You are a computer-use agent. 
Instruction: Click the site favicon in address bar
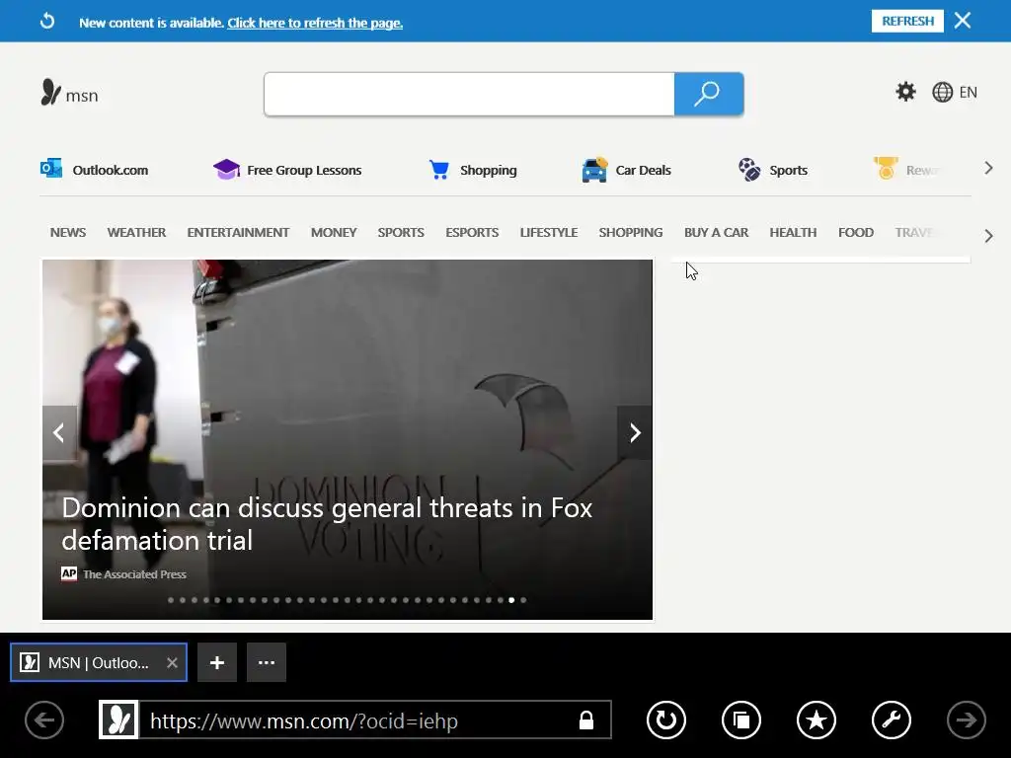coord(118,720)
